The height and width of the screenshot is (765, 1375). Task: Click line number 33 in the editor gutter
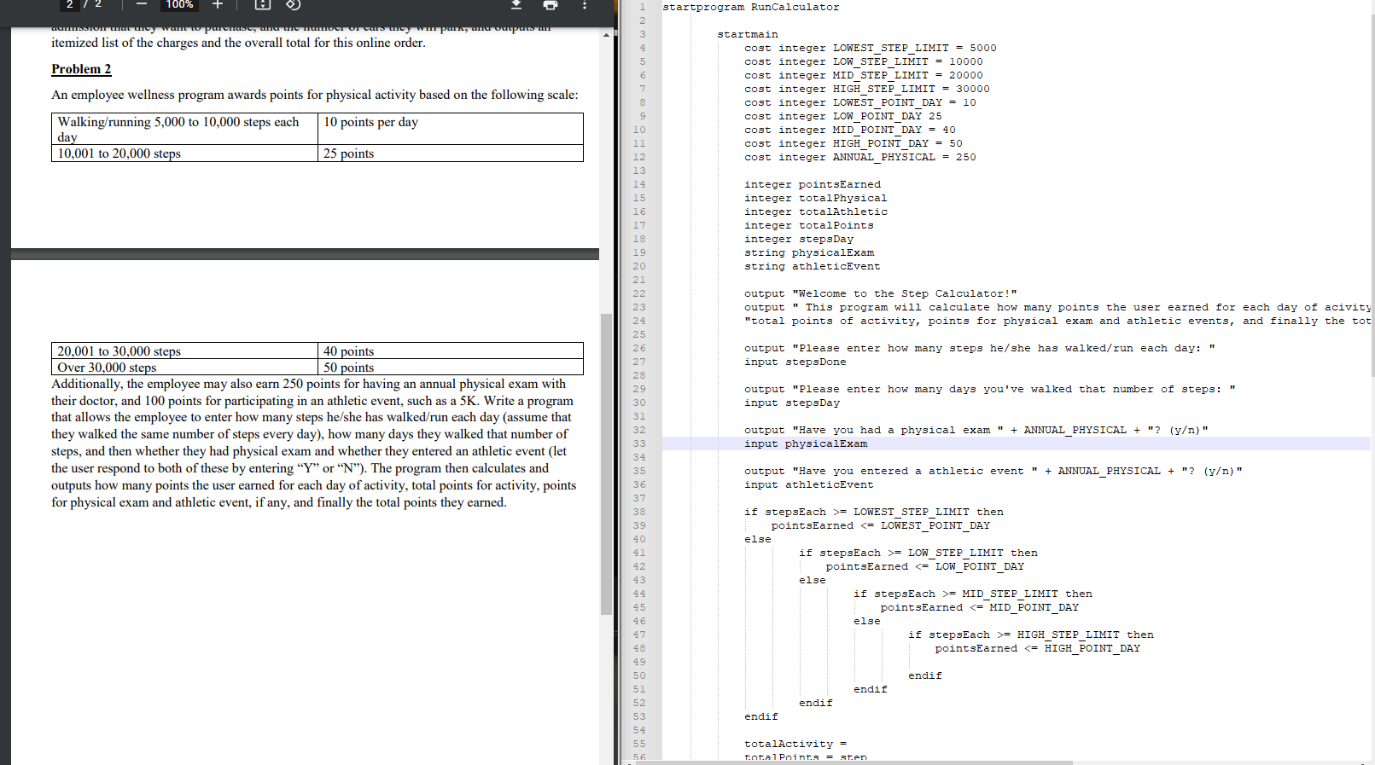639,443
